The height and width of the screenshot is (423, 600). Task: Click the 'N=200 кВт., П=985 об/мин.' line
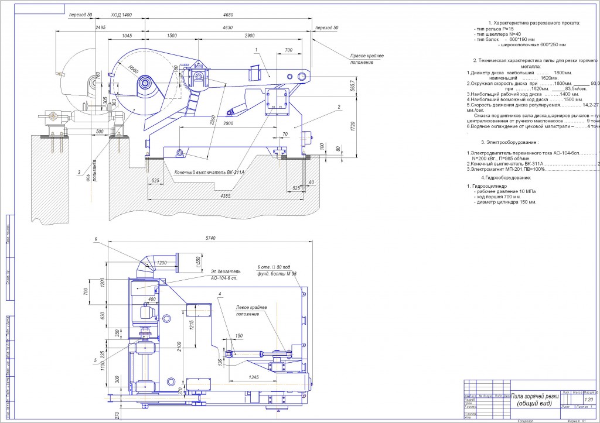pos(502,158)
